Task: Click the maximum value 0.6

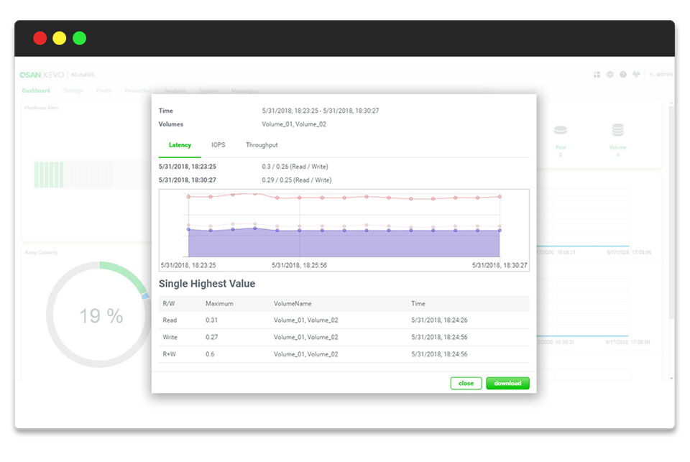Action: coord(210,354)
